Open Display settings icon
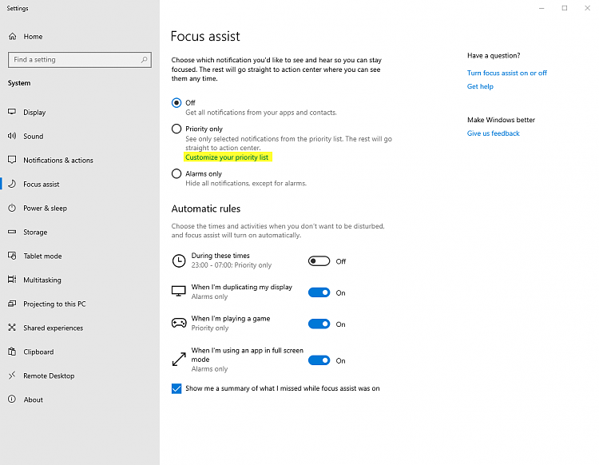The image size is (599, 465). pyautogui.click(x=13, y=113)
